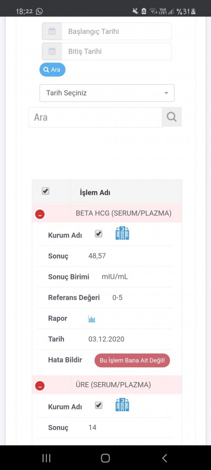The height and width of the screenshot is (470, 211).
Task: Collapse the ÜRE (SERUM/PLAZMA) row
Action: [40, 386]
